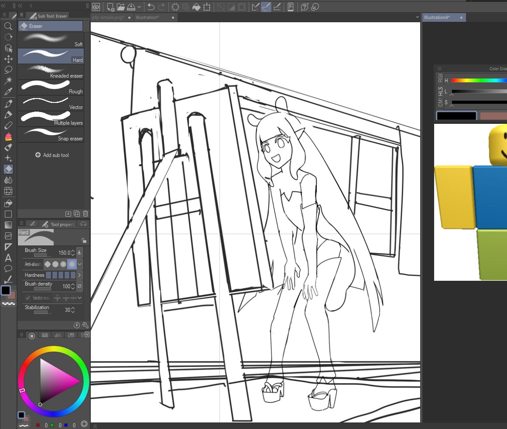Open the Sub Tool: Eraser tab
The image size is (507, 429).
pyautogui.click(x=48, y=16)
